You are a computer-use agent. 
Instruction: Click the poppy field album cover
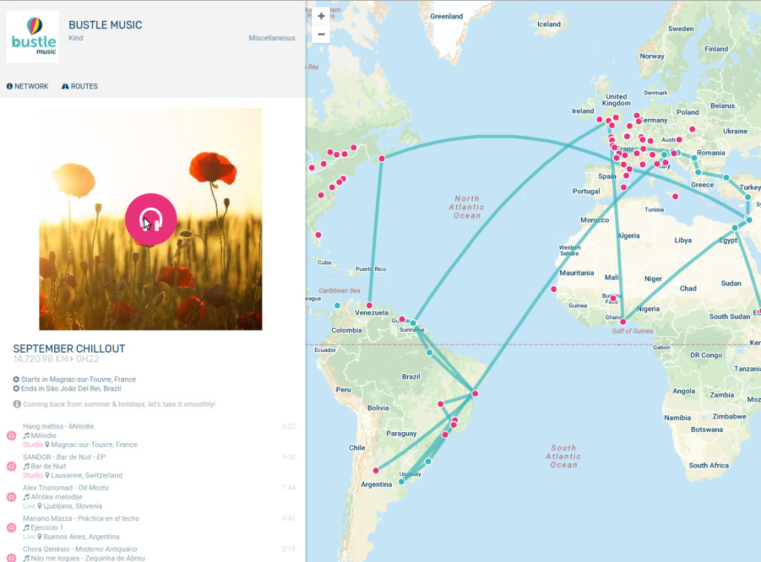point(150,219)
